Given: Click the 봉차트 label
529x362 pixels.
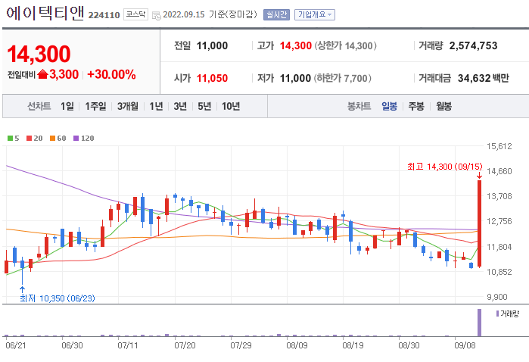Looking at the screenshot, I should [x=359, y=106].
